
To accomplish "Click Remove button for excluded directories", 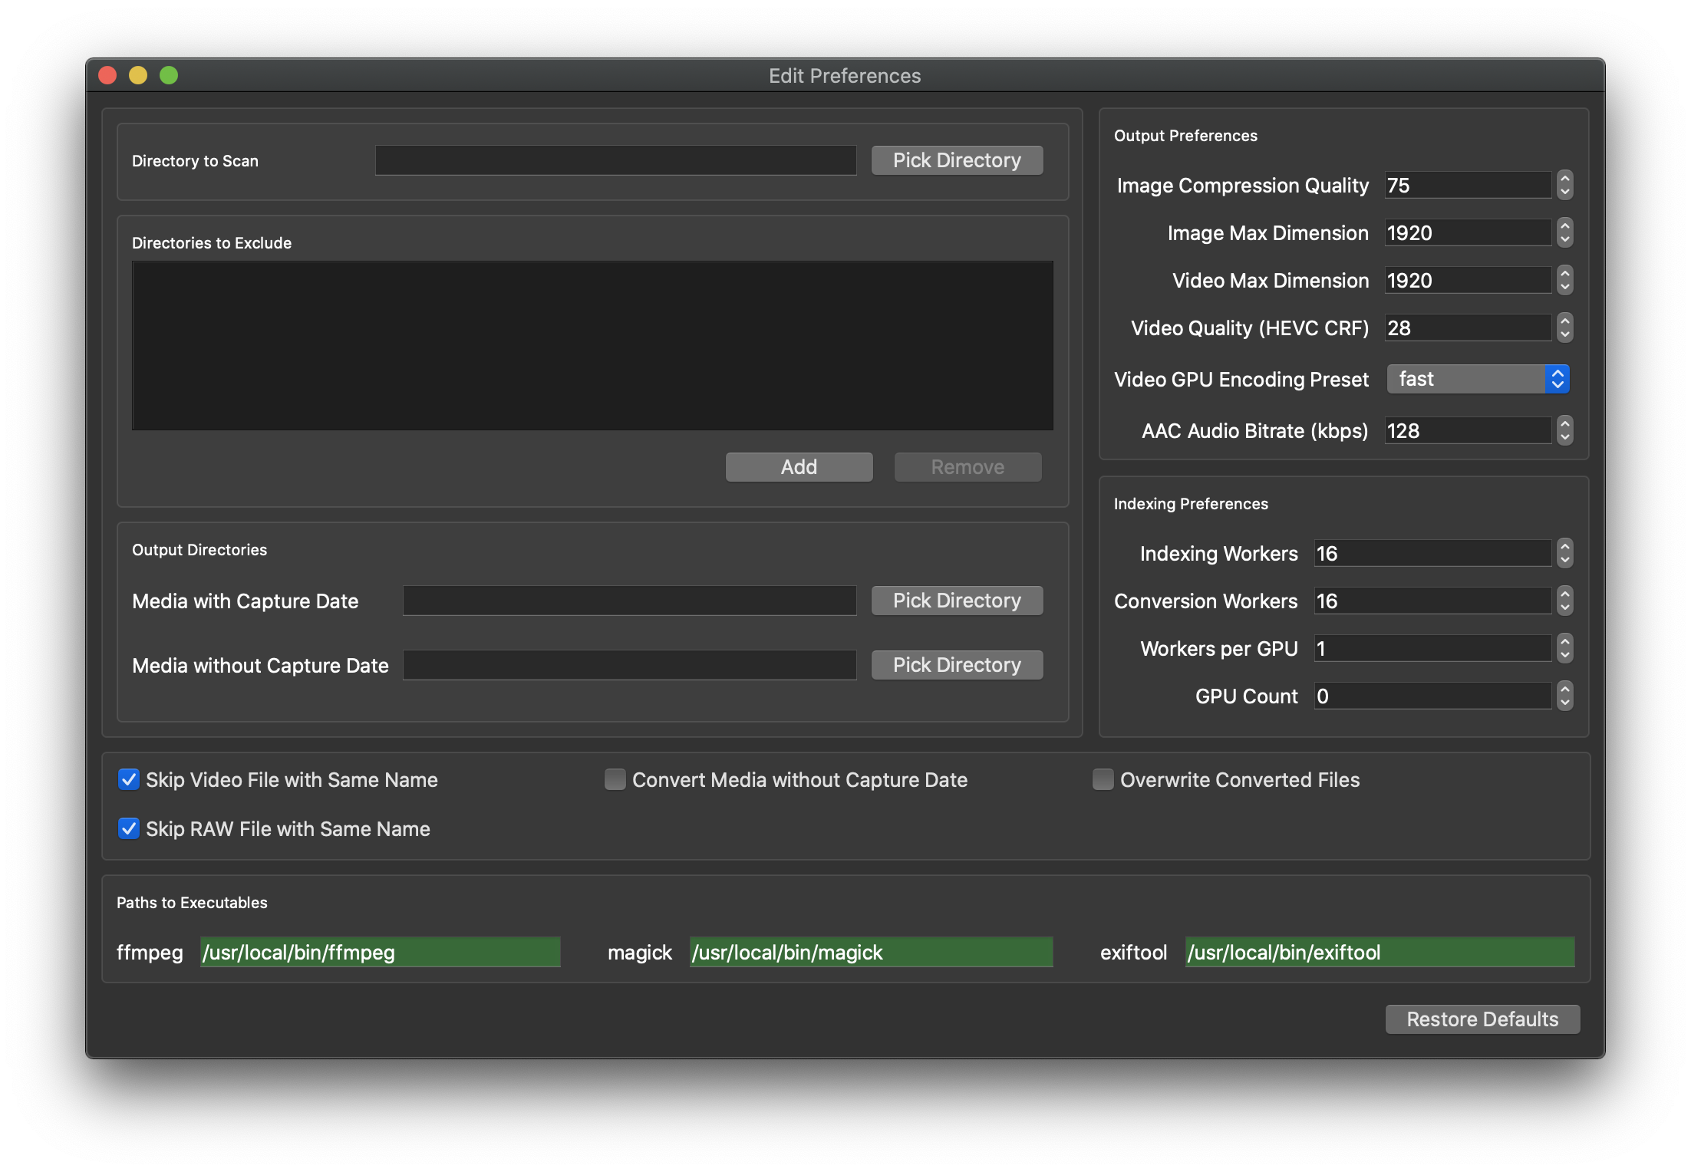I will (967, 466).
